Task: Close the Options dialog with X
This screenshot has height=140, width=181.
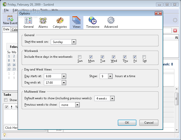Action: coord(158,13)
